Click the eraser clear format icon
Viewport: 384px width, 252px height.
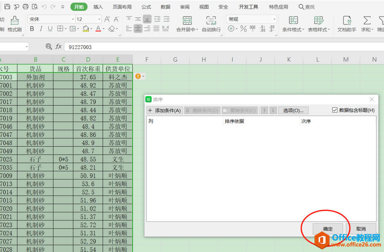[x=111, y=29]
